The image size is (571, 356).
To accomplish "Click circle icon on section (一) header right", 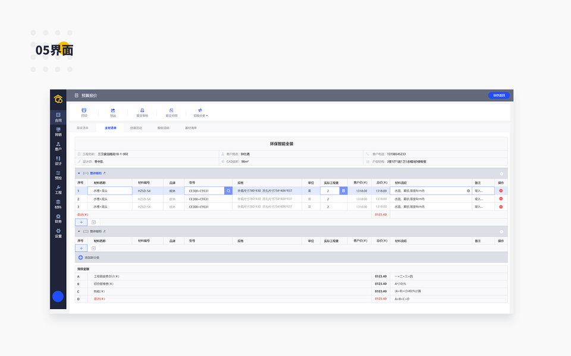I will [x=501, y=174].
